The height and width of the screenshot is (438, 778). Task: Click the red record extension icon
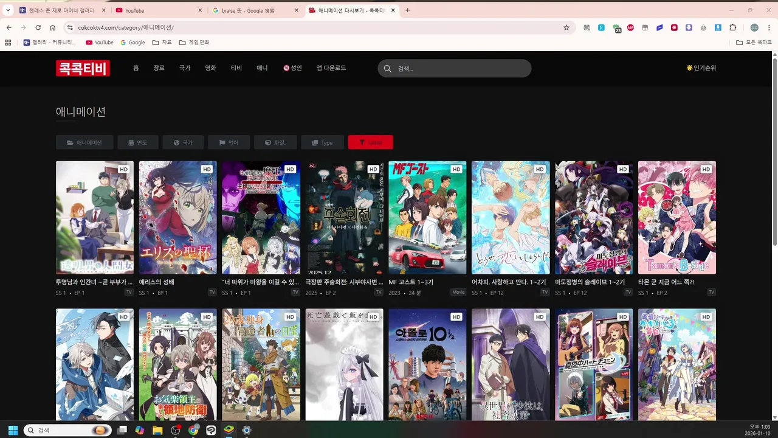(674, 27)
